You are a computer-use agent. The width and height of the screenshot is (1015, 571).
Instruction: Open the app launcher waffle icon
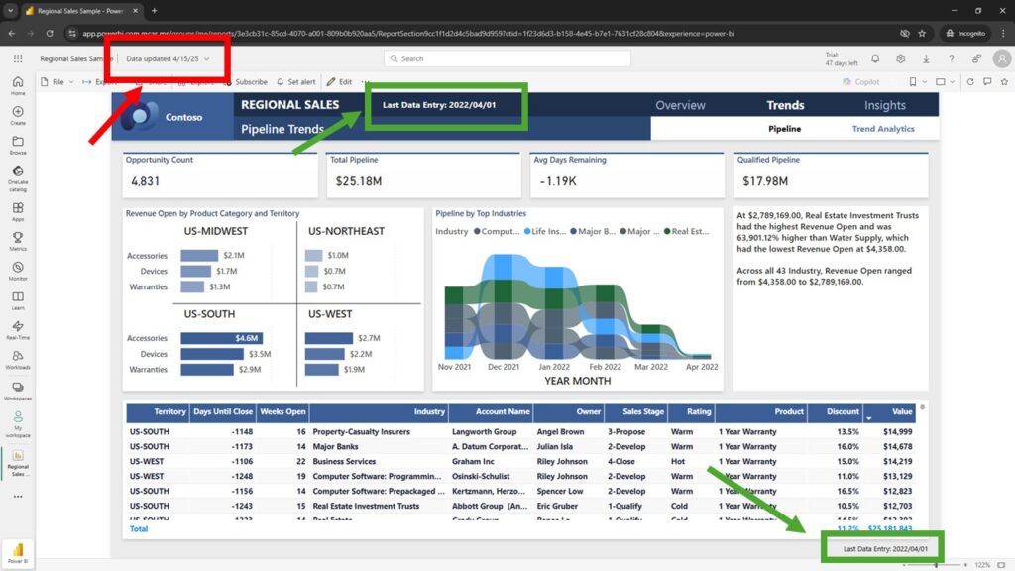tap(18, 58)
